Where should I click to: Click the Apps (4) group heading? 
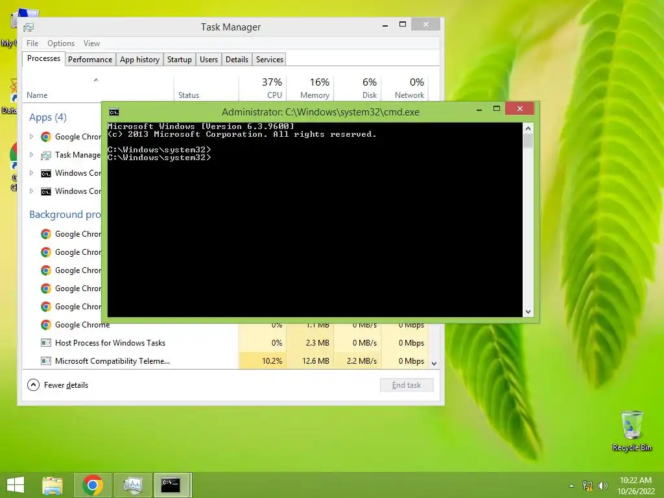tap(48, 117)
